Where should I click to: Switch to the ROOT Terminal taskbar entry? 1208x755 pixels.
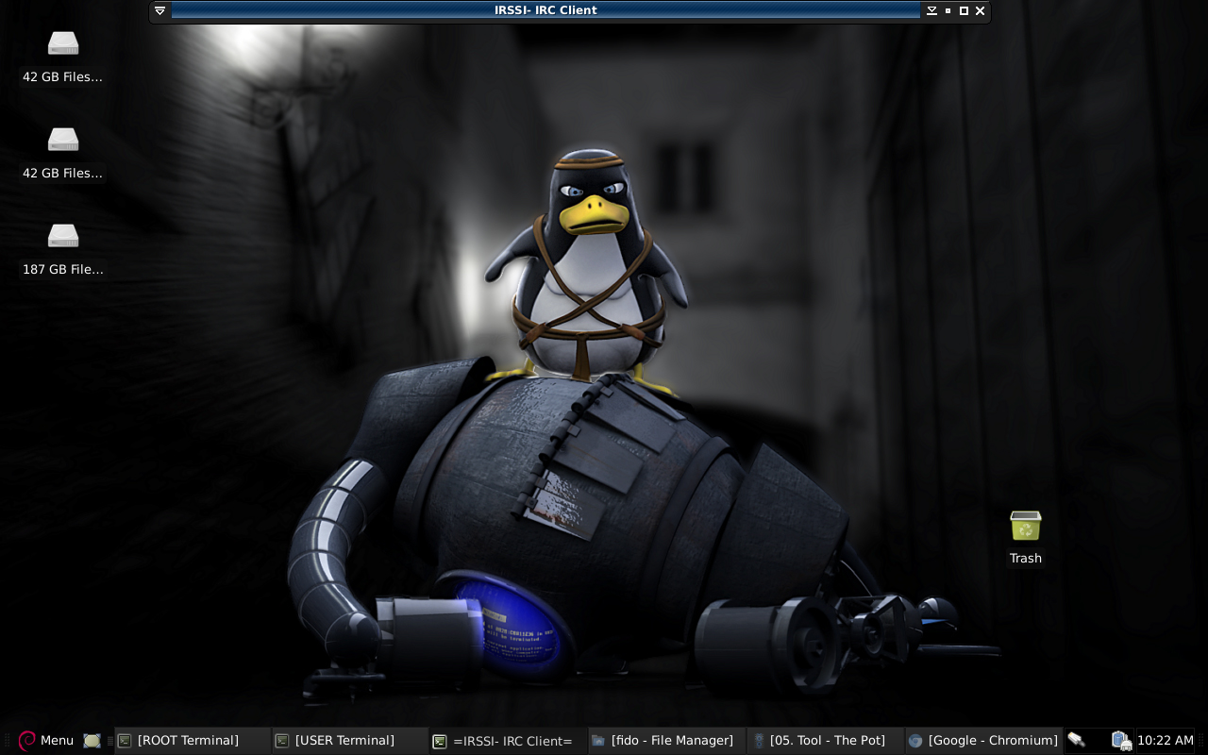pos(192,741)
